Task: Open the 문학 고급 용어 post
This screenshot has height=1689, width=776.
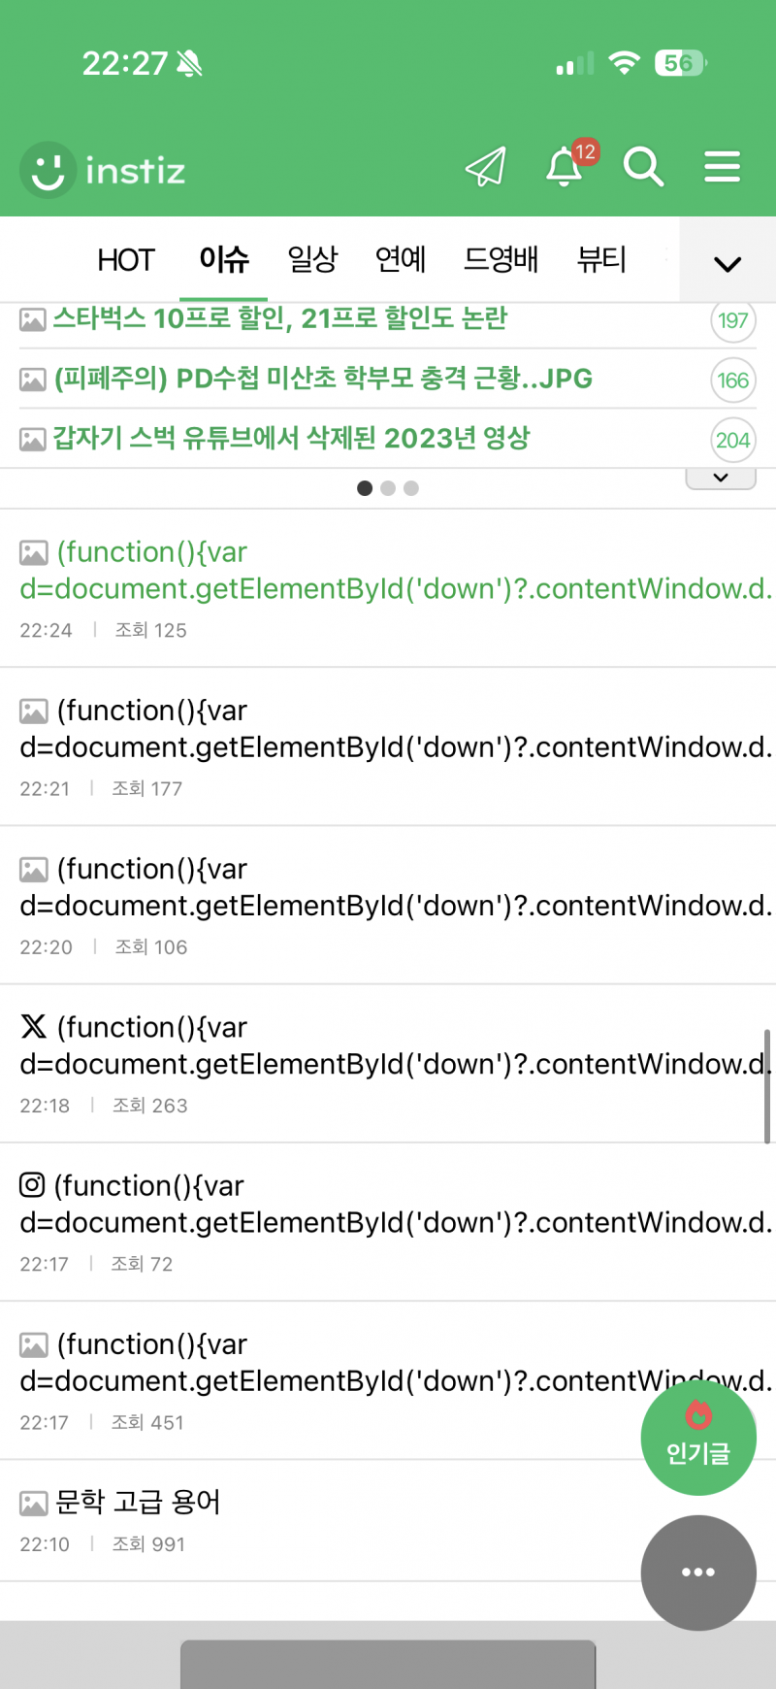Action: click(137, 1503)
